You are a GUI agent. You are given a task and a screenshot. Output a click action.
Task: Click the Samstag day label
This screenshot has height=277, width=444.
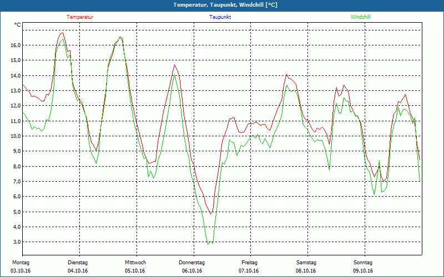(x=306, y=263)
